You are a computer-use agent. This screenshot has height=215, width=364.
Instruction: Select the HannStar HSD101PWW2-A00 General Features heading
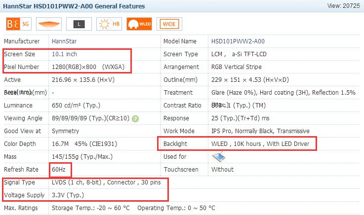click(x=74, y=6)
